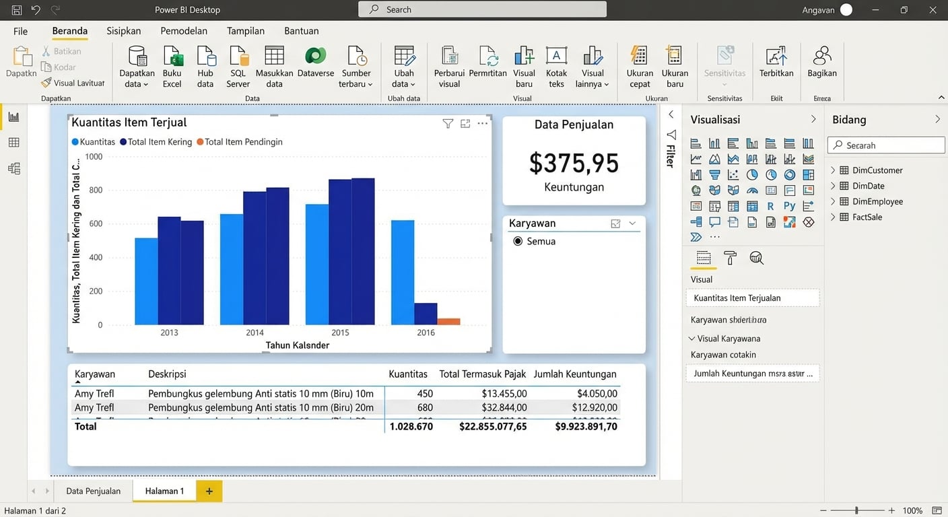This screenshot has width=948, height=517.
Task: Select the Semua radio button
Action: (x=518, y=241)
